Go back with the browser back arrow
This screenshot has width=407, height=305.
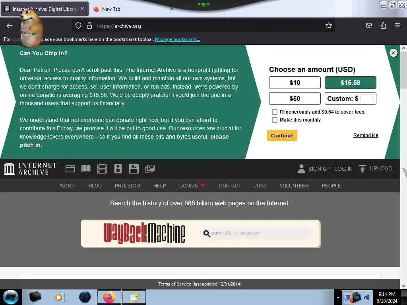tap(10, 26)
